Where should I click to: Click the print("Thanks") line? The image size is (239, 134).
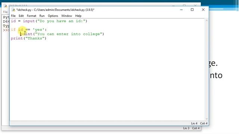point(28,38)
